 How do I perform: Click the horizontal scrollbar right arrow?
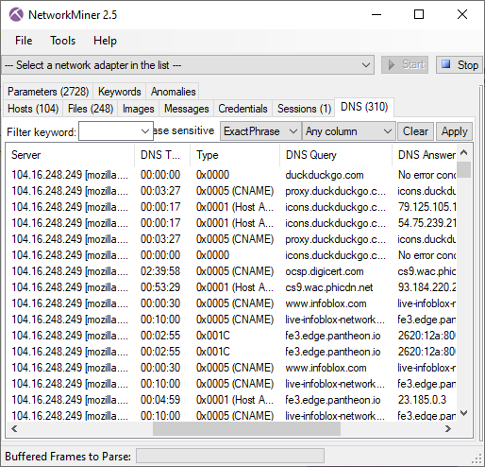coord(448,428)
